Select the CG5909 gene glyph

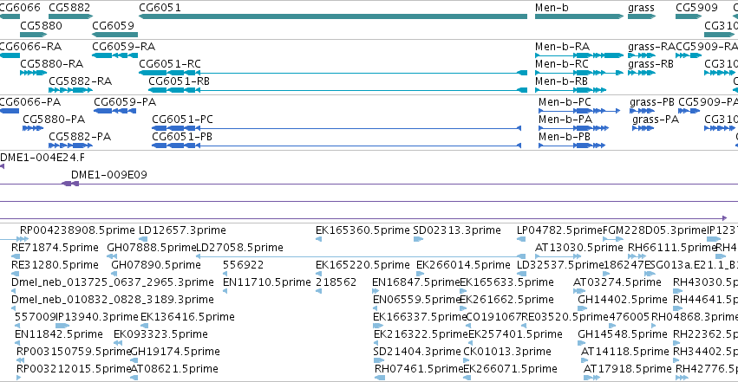(689, 16)
